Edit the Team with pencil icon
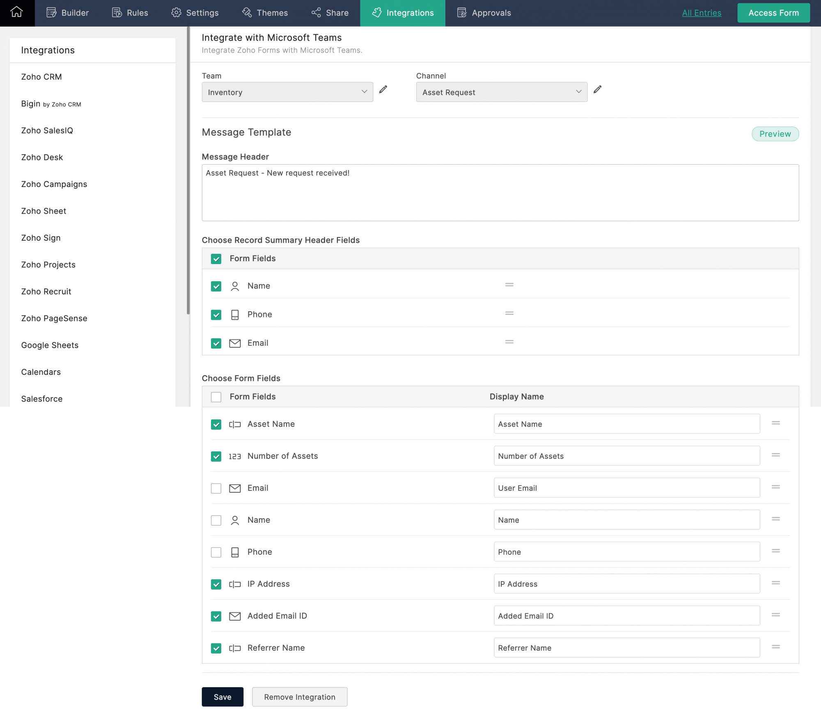 [383, 89]
